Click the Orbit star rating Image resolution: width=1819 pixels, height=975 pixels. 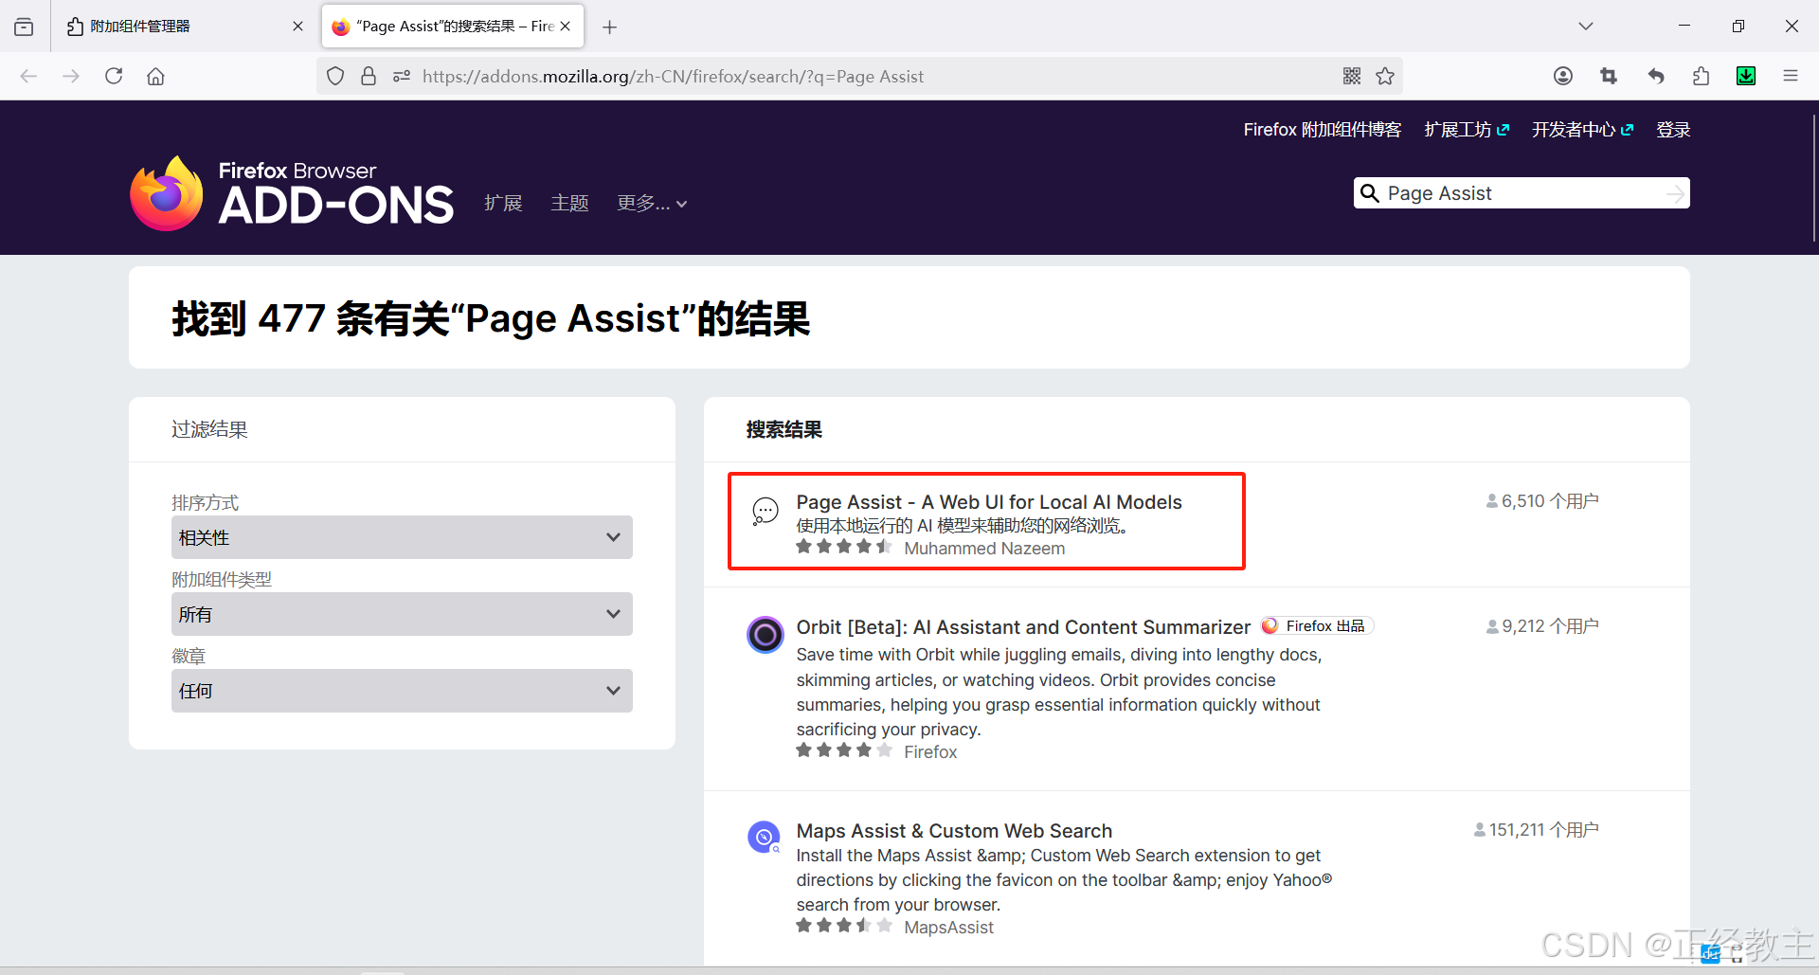point(844,750)
